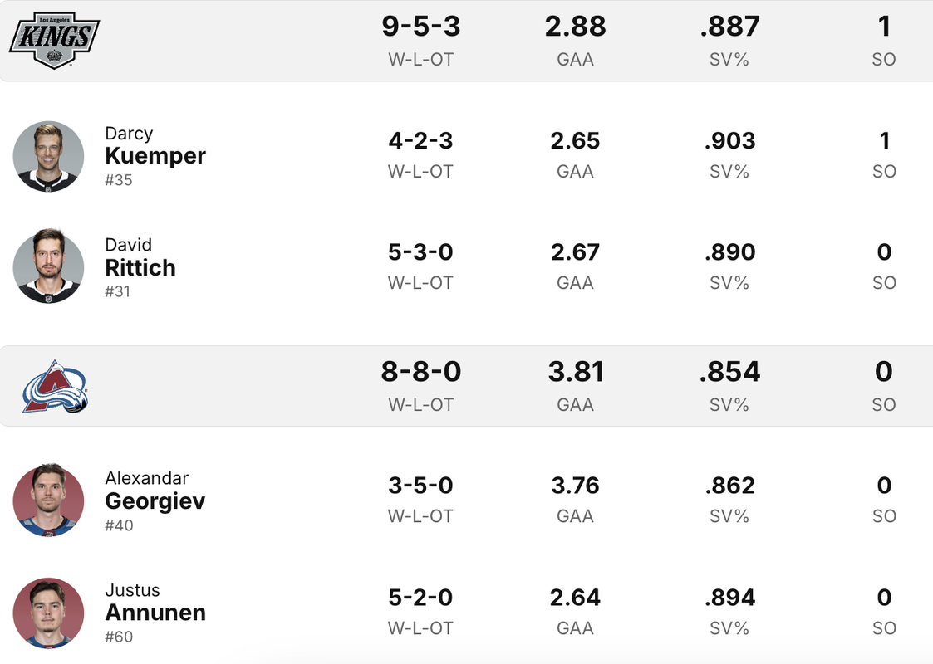Click Annunen's 2.64 GAA stat
933x664 pixels.
point(575,598)
